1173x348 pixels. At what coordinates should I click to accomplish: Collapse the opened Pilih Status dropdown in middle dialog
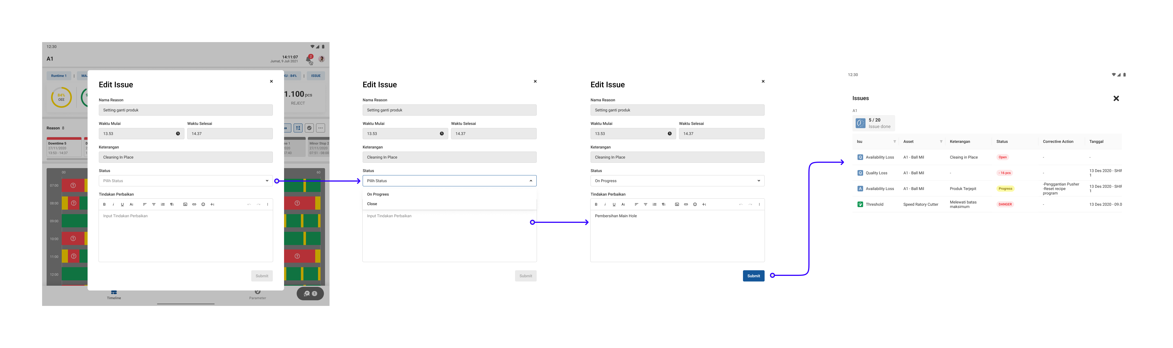[449, 181]
